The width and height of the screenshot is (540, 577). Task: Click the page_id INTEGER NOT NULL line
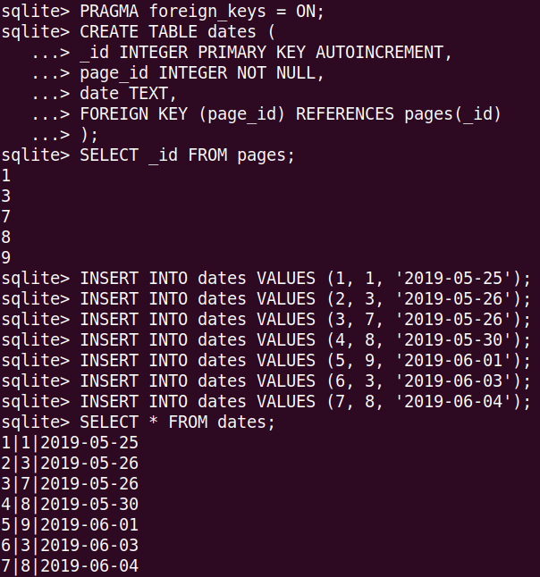(201, 73)
